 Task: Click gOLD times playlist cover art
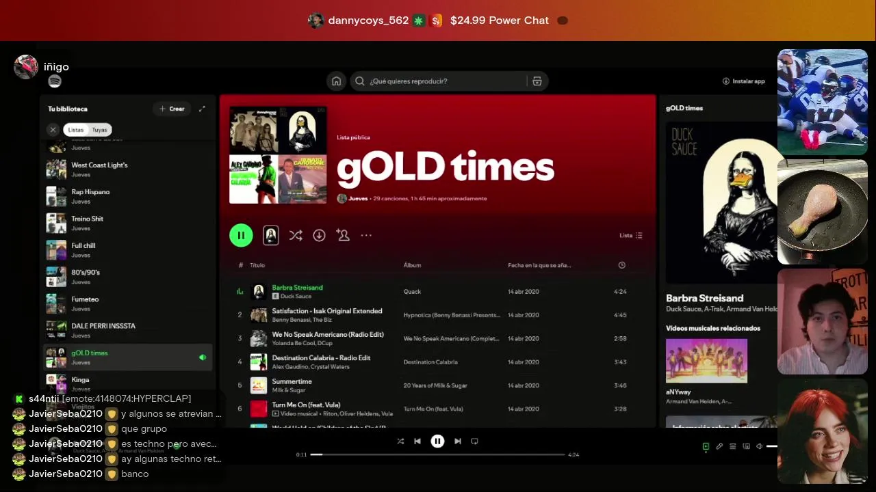point(278,155)
